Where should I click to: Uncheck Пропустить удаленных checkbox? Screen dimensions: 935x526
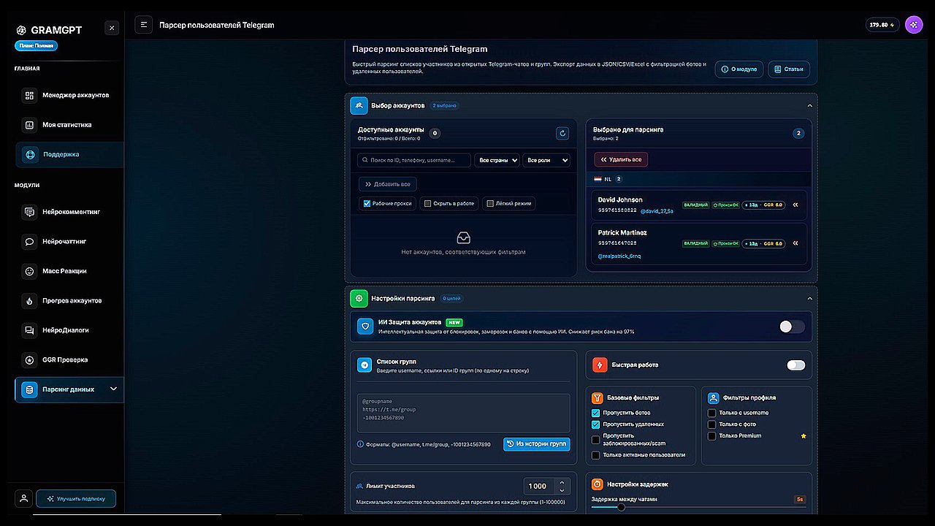596,424
